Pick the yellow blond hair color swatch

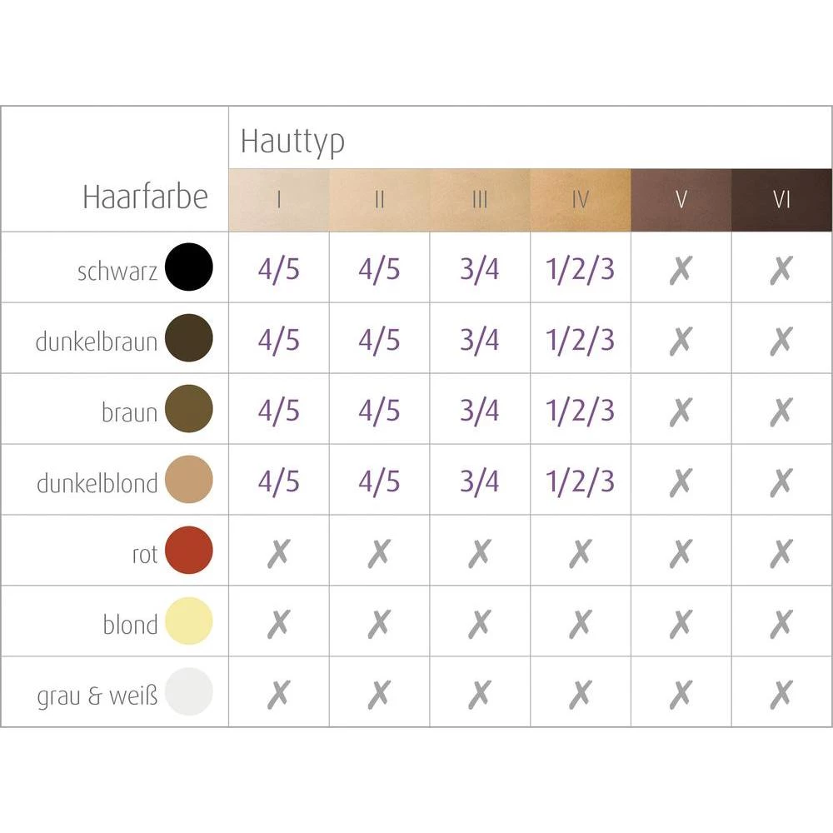point(189,621)
